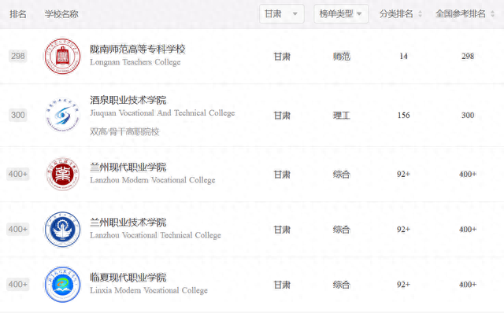
Task: Click English name Longnan Teachers College
Action: point(135,62)
